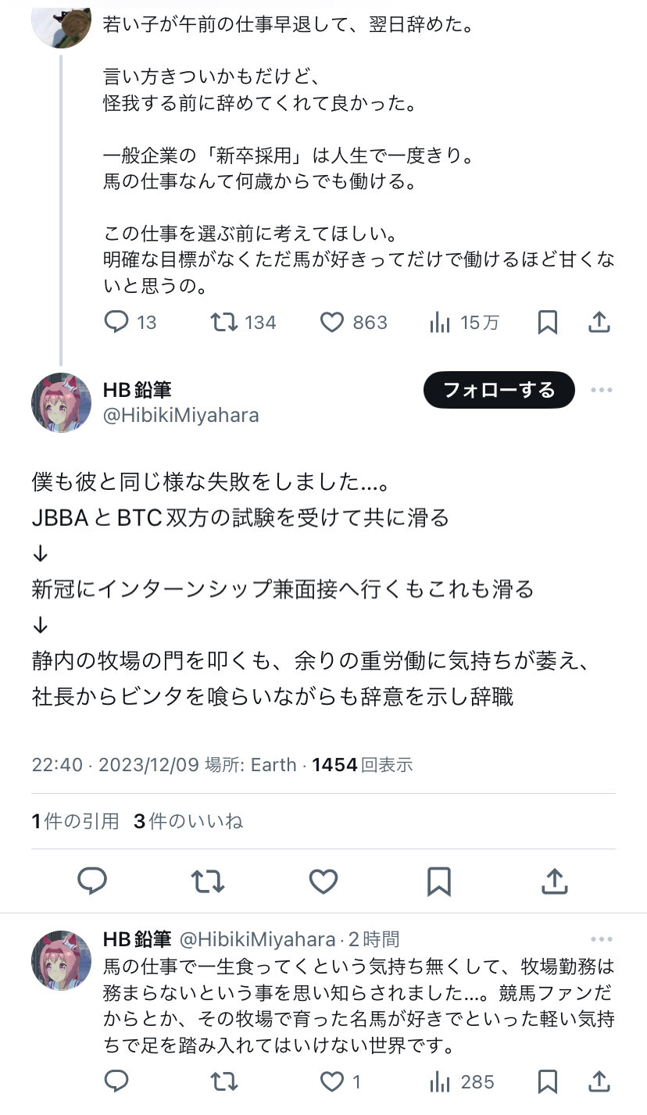
Task: Bookmark the main HB鉛筆 tweet
Action: pos(438,881)
